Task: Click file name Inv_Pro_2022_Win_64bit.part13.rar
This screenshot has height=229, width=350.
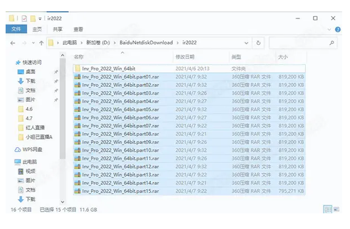Action: click(121, 175)
